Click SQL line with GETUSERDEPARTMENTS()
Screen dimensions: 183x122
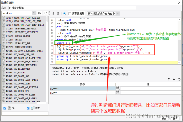[x=104, y=53]
